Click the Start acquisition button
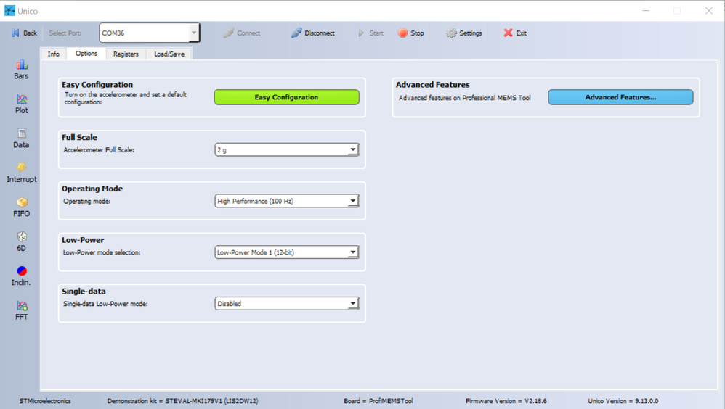Screen dimensions: 725x409 tap(370, 33)
